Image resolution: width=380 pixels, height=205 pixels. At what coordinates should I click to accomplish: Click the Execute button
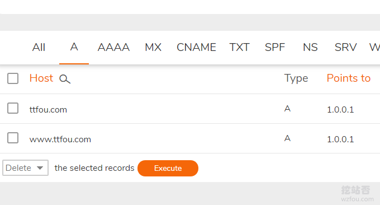(168, 168)
